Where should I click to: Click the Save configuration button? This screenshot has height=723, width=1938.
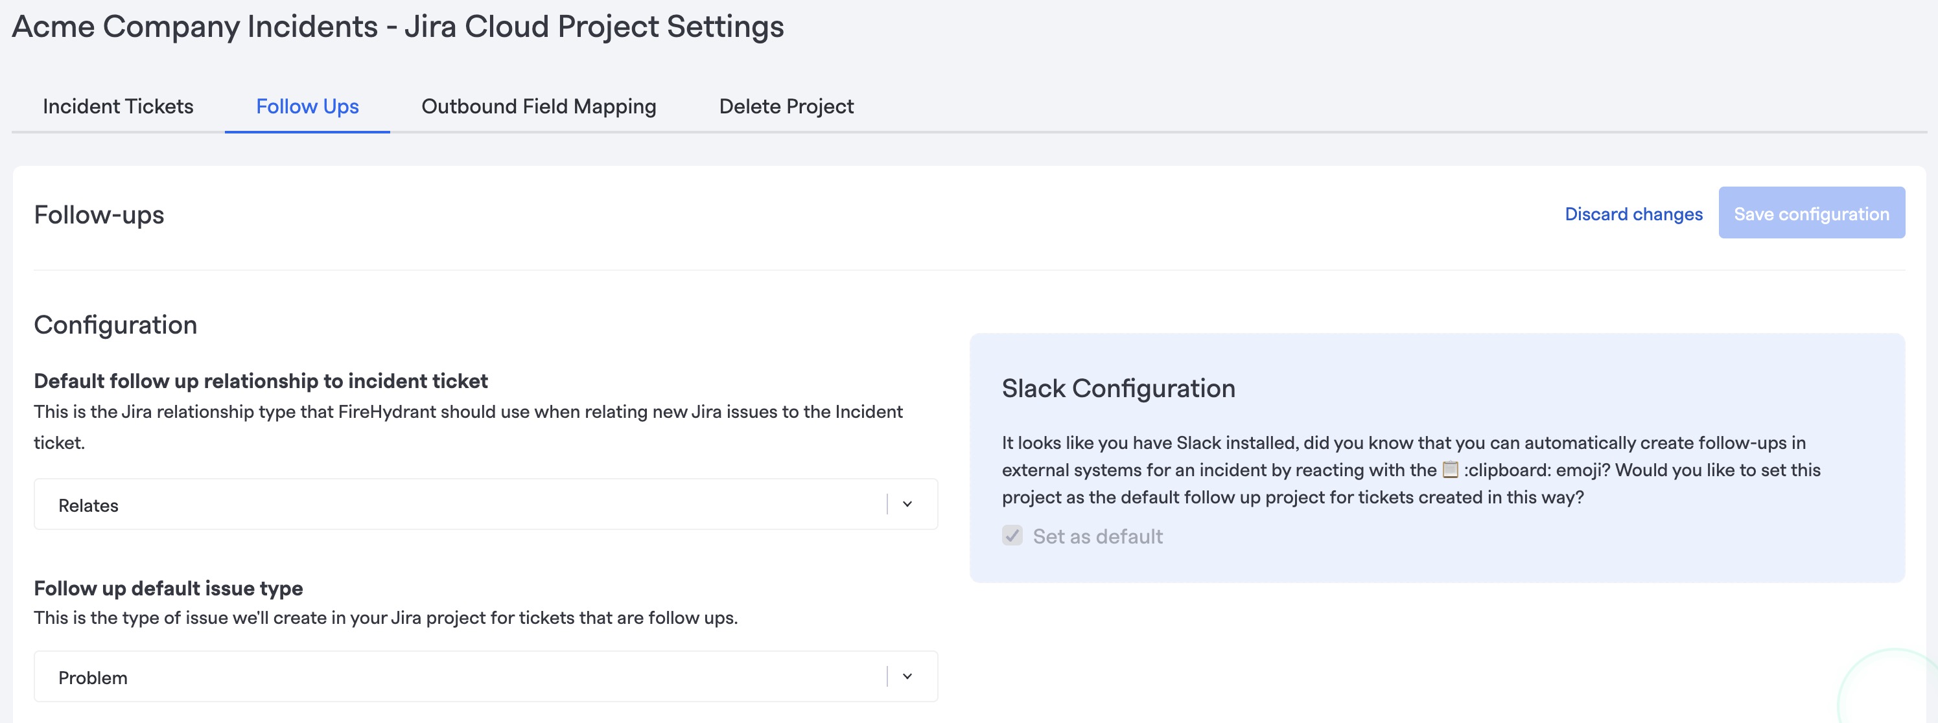1812,213
